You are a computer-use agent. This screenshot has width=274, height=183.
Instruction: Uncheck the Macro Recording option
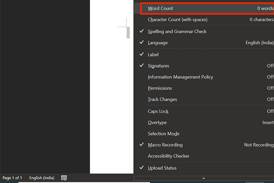pos(165,145)
